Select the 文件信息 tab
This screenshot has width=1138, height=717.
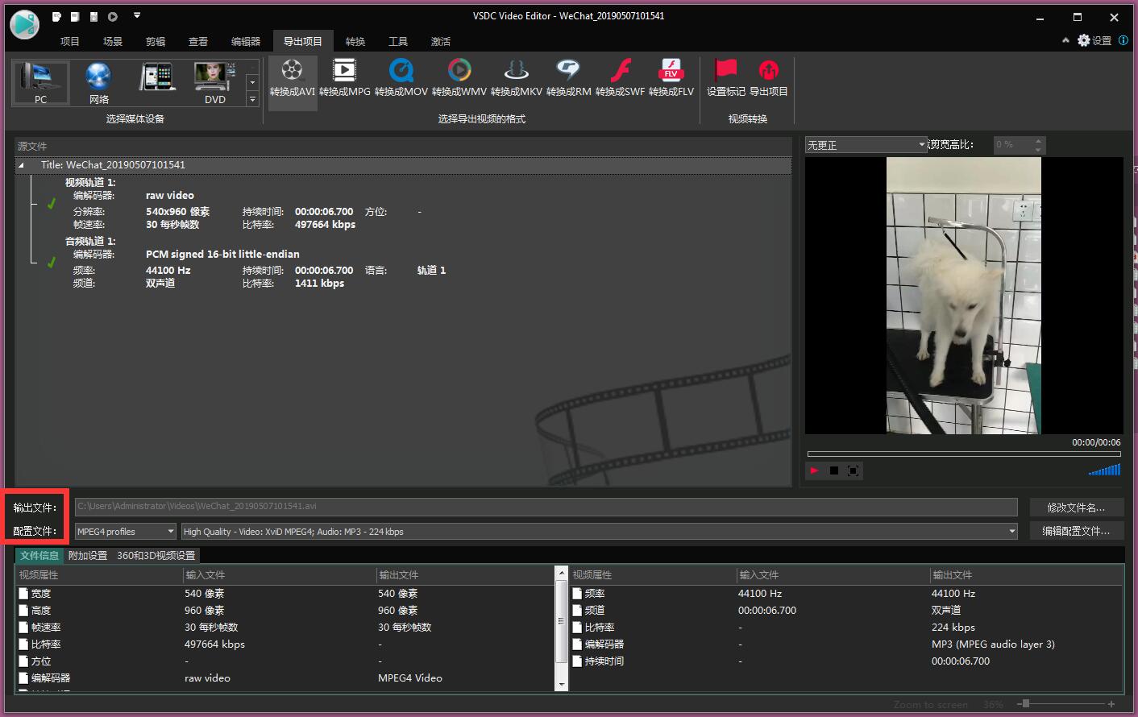(39, 556)
